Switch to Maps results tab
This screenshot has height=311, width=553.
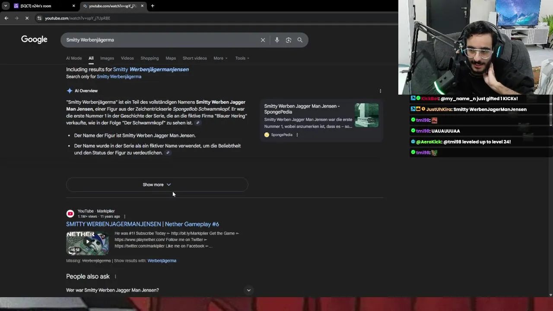point(171,58)
